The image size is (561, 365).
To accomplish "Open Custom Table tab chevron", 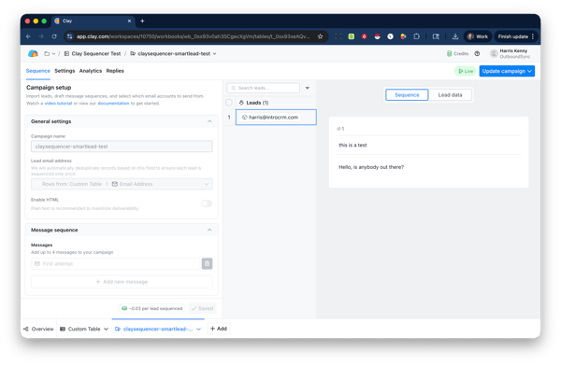I will point(106,329).
